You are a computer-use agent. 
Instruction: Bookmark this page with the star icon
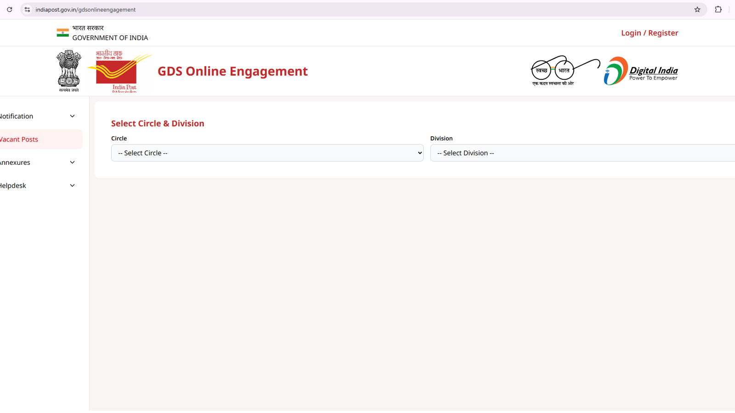(697, 9)
